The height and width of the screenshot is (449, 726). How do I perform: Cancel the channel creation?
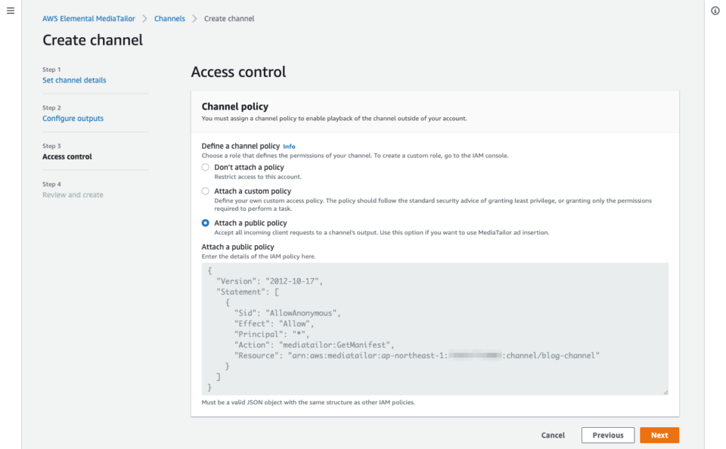(553, 435)
